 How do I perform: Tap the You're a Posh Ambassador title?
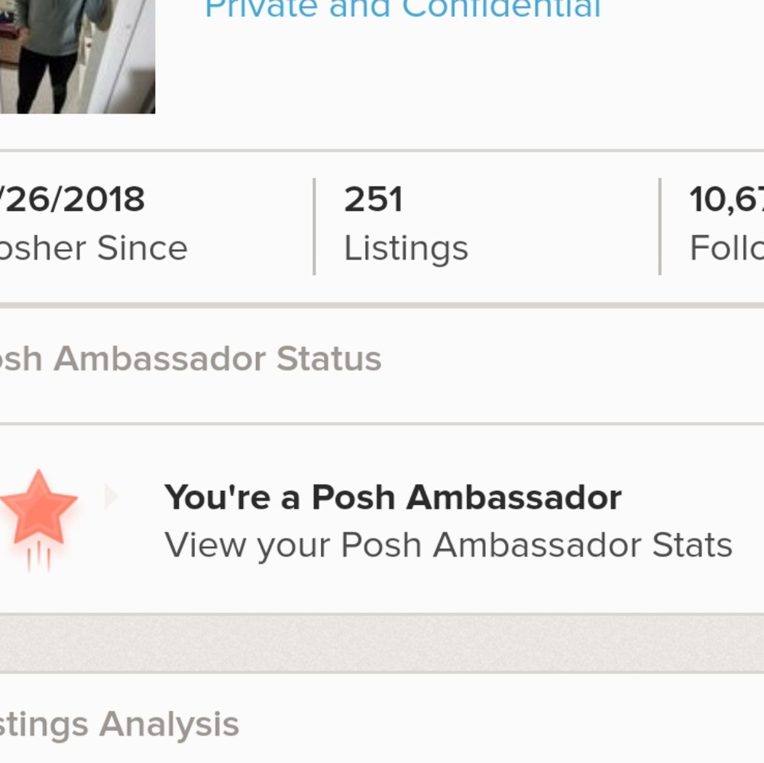coord(393,498)
